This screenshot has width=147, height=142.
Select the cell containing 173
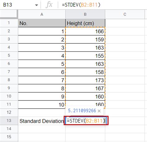click(x=85, y=80)
